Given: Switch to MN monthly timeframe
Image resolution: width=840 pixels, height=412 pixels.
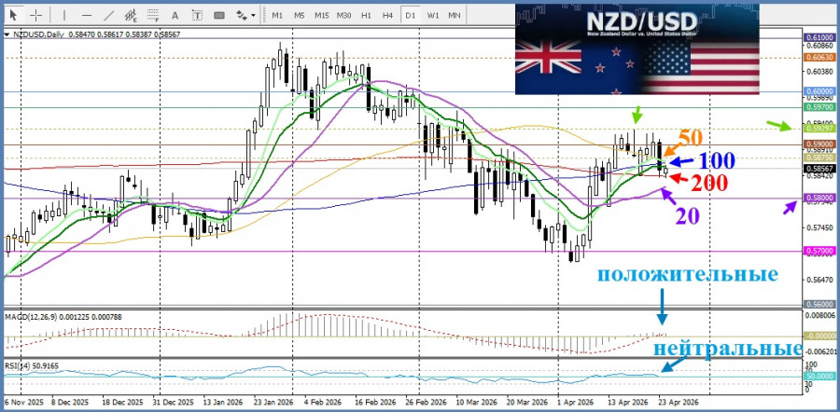Looking at the screenshot, I should tap(455, 16).
